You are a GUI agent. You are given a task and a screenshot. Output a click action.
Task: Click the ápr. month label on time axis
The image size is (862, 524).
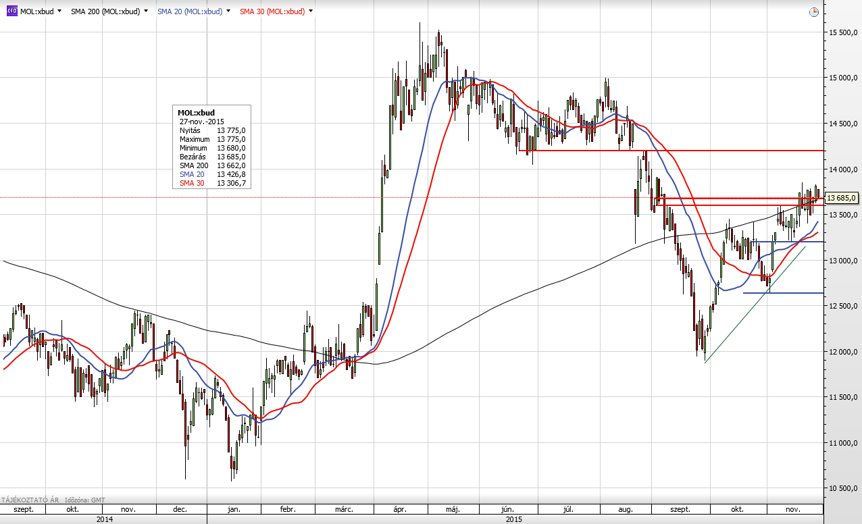(x=400, y=509)
